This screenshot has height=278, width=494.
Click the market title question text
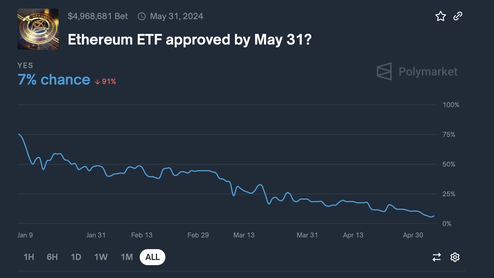pyautogui.click(x=189, y=39)
